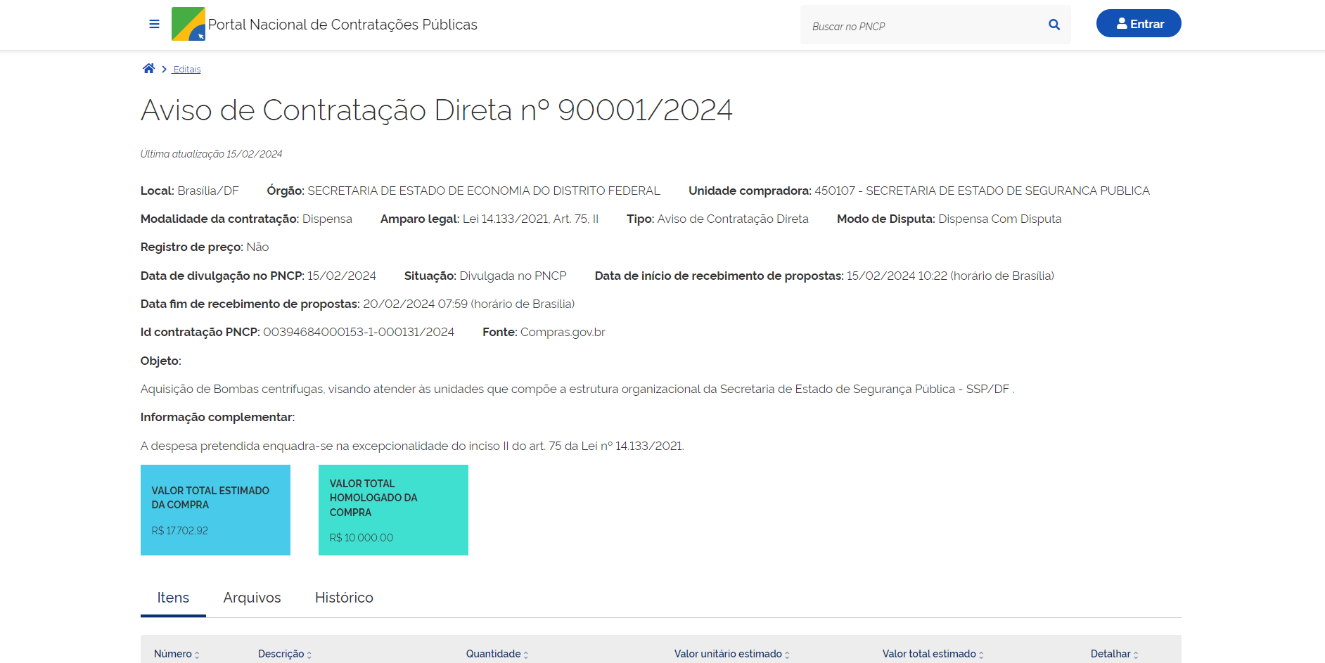Sort table by Quantidade column
1325x663 pixels.
[497, 654]
